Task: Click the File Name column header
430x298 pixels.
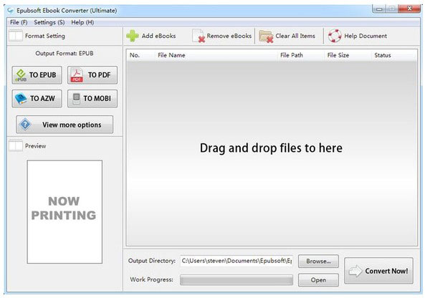Action: tap(171, 55)
